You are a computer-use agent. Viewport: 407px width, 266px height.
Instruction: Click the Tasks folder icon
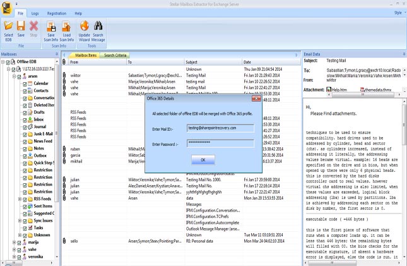30,228
